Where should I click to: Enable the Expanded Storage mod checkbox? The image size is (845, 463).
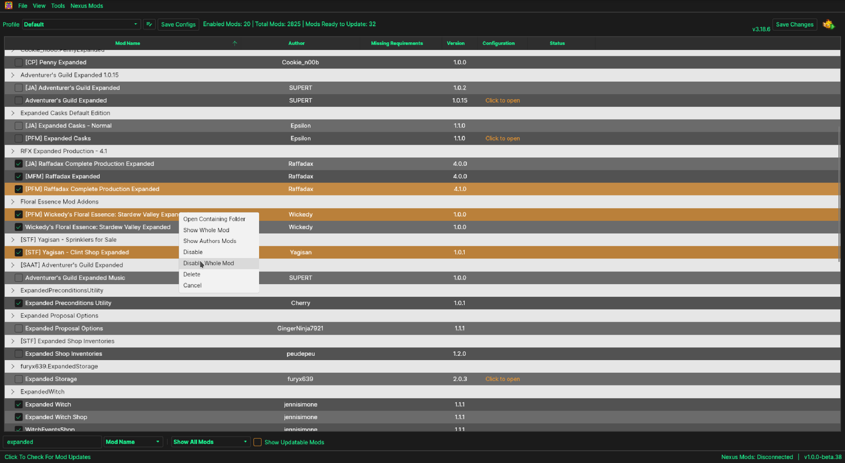[18, 379]
